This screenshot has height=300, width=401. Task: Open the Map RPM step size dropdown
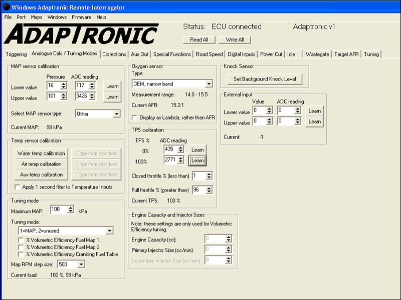coord(81,264)
